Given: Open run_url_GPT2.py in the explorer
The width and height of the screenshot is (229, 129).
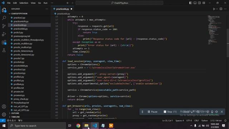Looking at the screenshot, I should tap(21, 110).
